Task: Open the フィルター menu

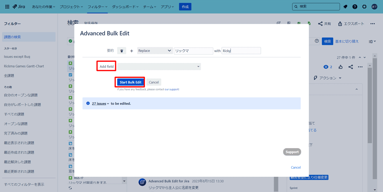Action: coord(98,7)
